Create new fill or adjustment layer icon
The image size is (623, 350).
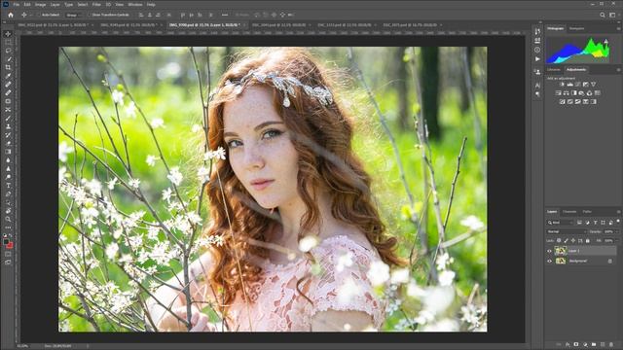(585, 344)
